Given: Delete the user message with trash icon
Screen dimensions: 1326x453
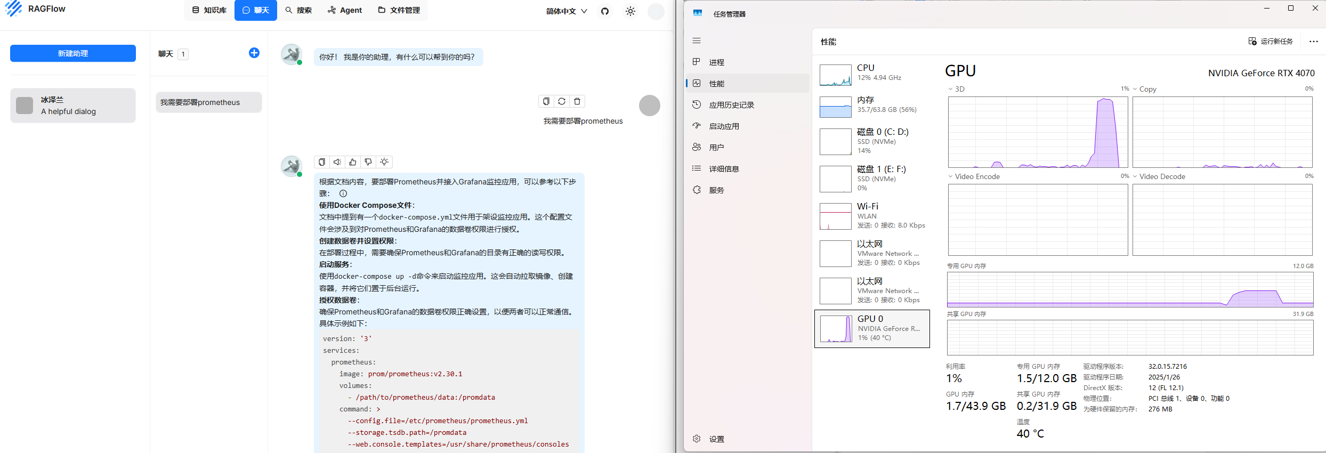Looking at the screenshot, I should [577, 101].
